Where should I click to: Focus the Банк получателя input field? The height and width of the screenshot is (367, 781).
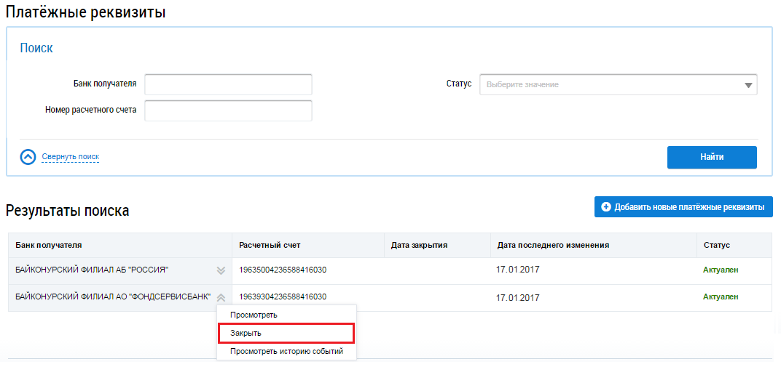tap(228, 85)
